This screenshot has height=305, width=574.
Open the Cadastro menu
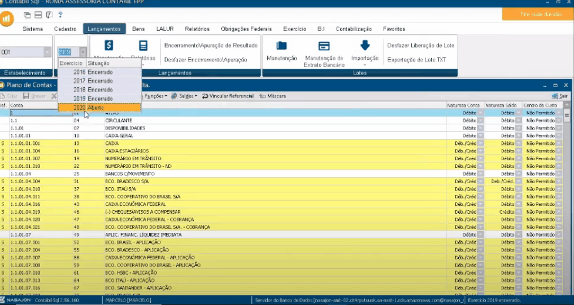click(65, 29)
